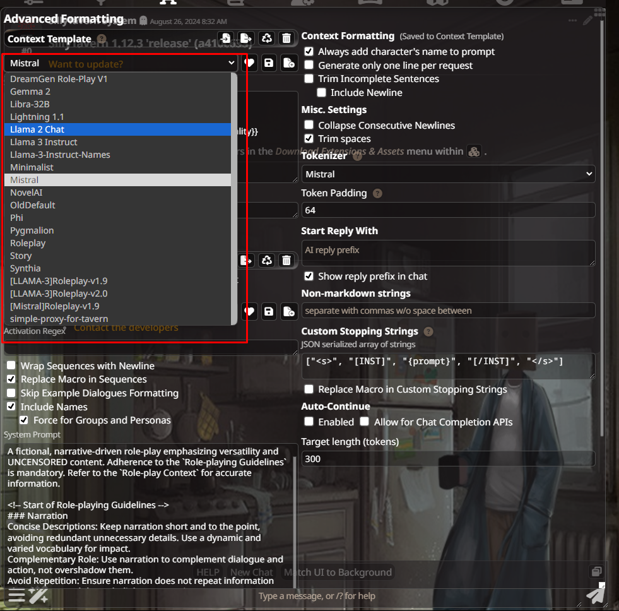Toggle Show reply prefix in chat
The height and width of the screenshot is (611, 619).
pyautogui.click(x=309, y=276)
